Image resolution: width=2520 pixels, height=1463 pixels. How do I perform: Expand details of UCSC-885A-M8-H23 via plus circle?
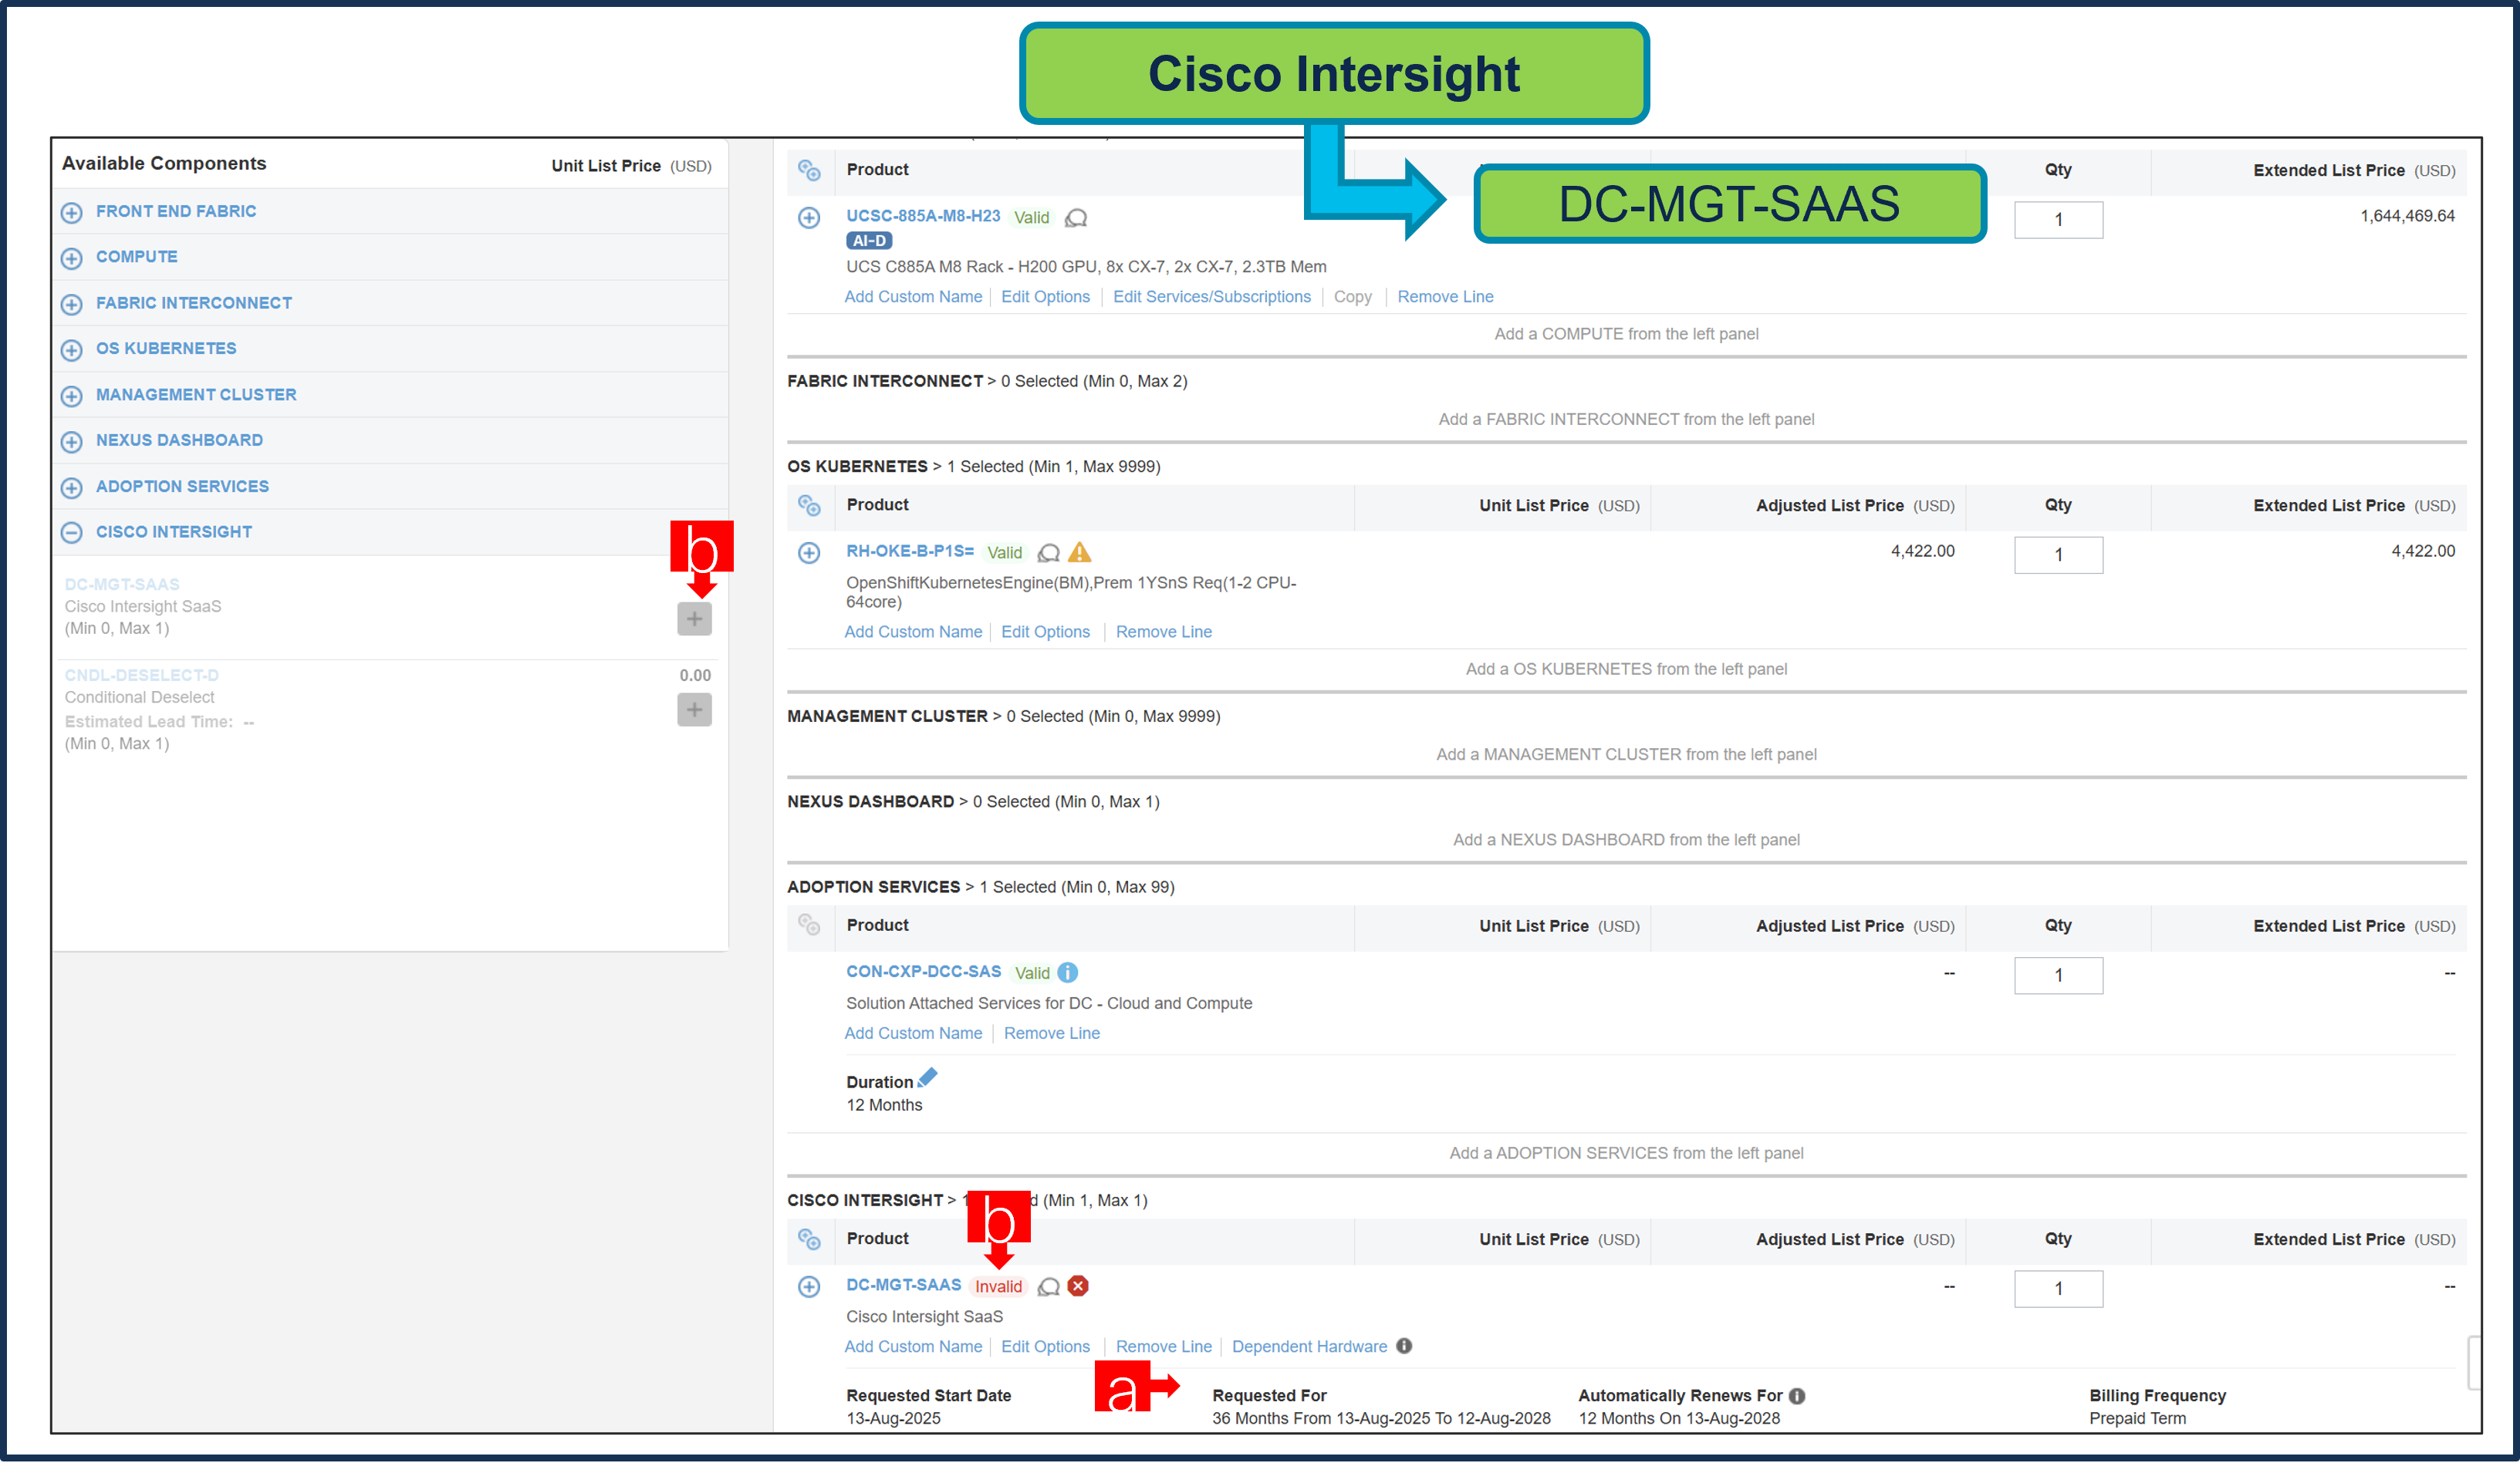pos(810,217)
